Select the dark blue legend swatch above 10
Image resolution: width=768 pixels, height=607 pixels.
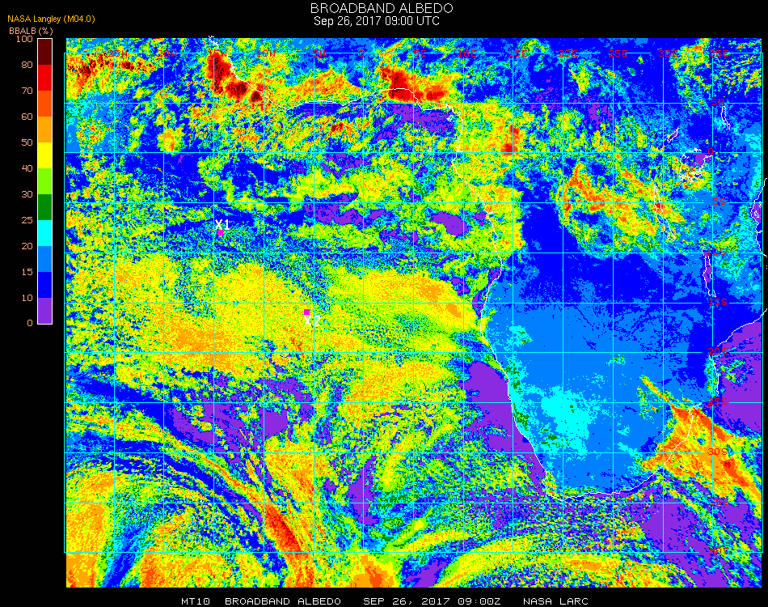click(x=45, y=285)
